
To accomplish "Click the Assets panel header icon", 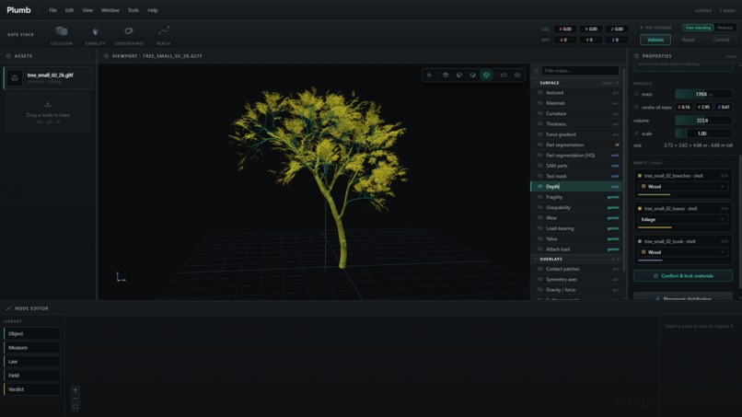I will [8, 56].
